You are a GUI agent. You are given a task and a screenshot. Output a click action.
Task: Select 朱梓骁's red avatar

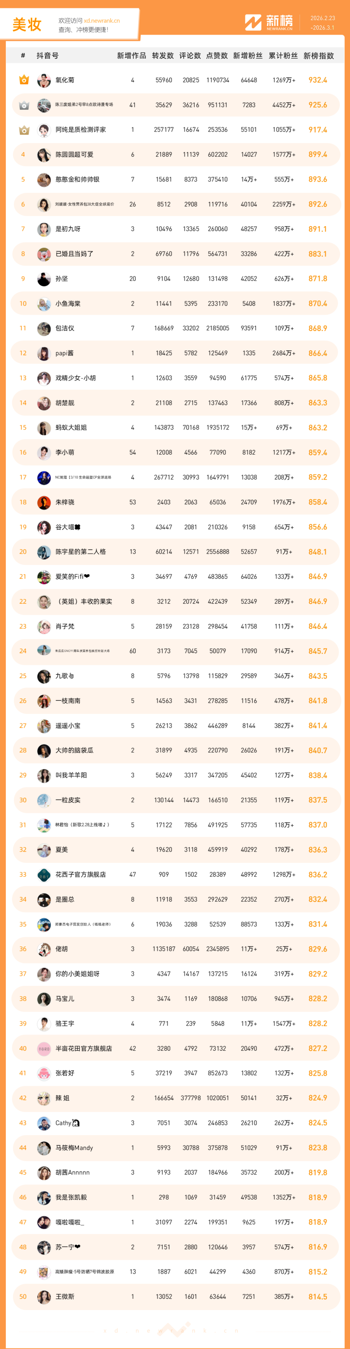coord(44,502)
